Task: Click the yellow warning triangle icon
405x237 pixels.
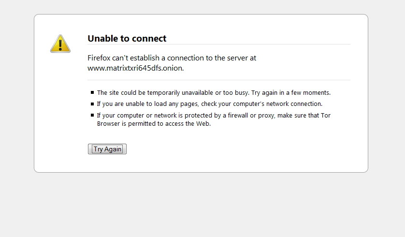Action: point(60,44)
